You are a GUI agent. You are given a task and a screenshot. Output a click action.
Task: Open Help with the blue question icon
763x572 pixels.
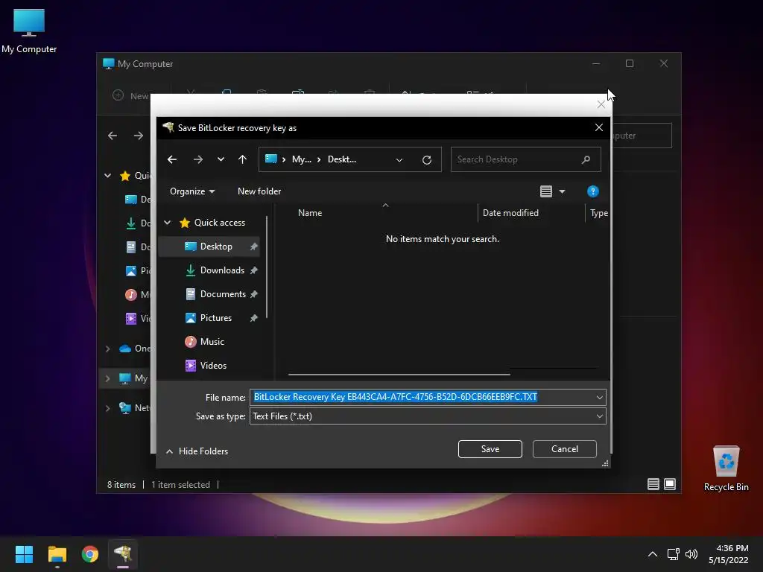[592, 191]
